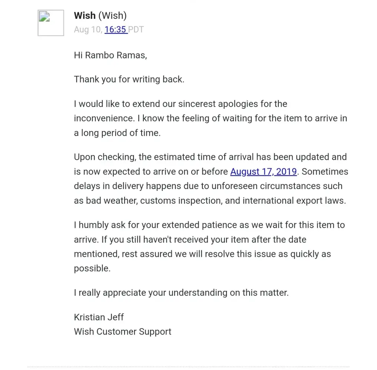
Task: Click the "Aug 10" date text
Action: (x=87, y=30)
